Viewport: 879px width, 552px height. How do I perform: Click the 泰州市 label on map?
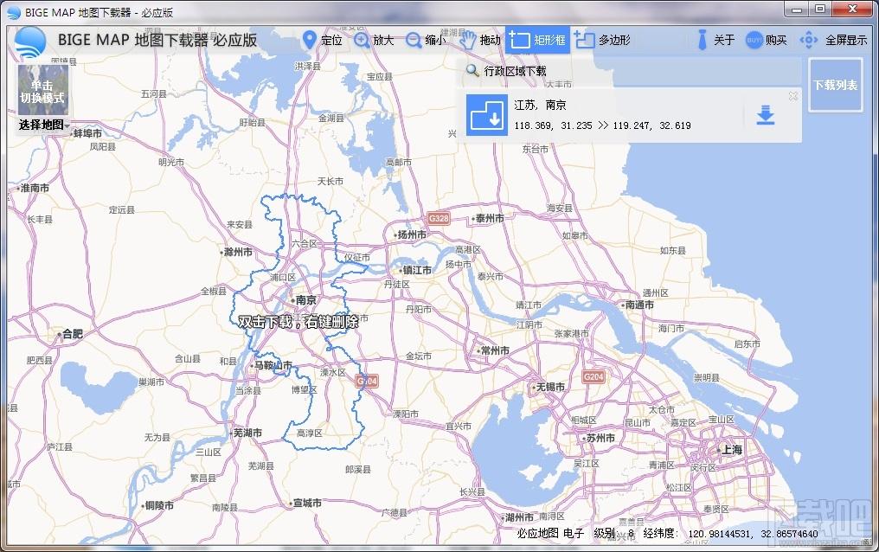[490, 219]
